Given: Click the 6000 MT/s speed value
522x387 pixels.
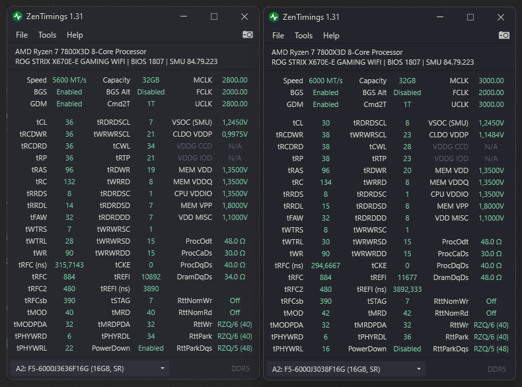Looking at the screenshot, I should [325, 81].
